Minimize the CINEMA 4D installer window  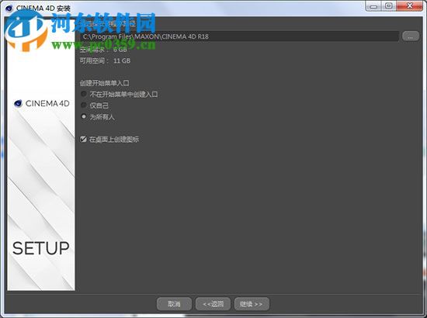(x=373, y=6)
